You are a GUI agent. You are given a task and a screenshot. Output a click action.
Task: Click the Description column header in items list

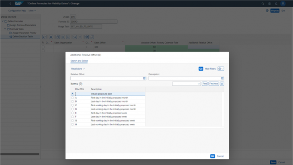coord(96,89)
